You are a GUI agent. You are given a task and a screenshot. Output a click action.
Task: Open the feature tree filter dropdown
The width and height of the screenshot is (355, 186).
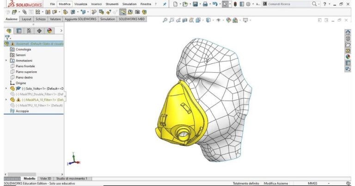pos(8,37)
